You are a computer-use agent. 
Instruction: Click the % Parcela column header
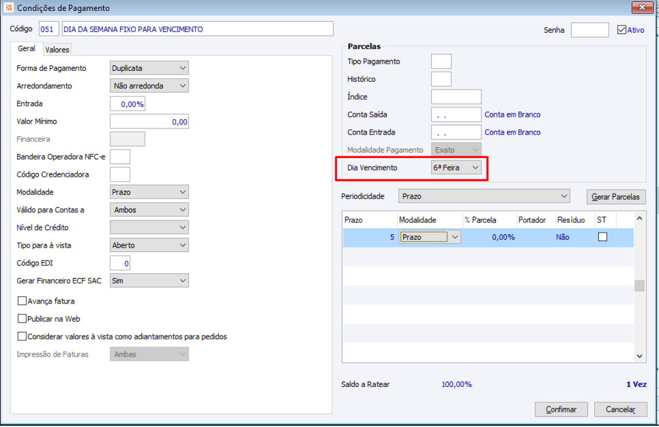[489, 220]
